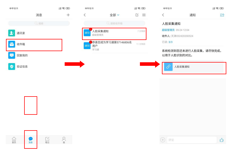The image size is (235, 152).
Task: Expand the 全部 filter dropdown
Action: pyautogui.click(x=114, y=15)
